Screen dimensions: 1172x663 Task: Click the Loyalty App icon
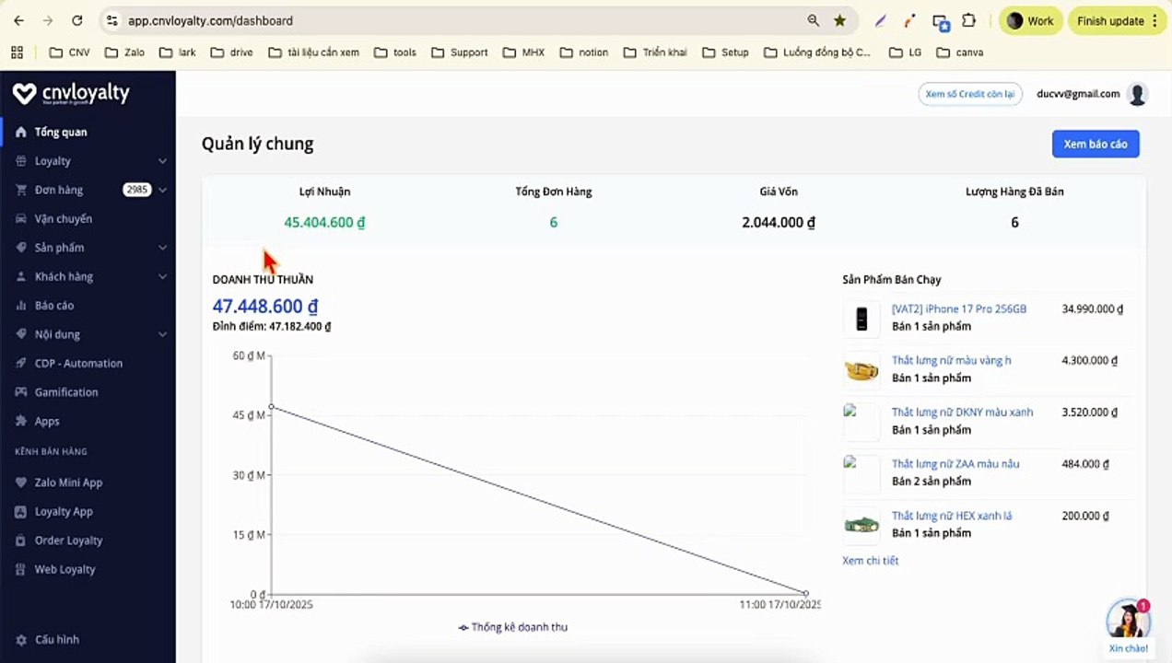(x=21, y=512)
